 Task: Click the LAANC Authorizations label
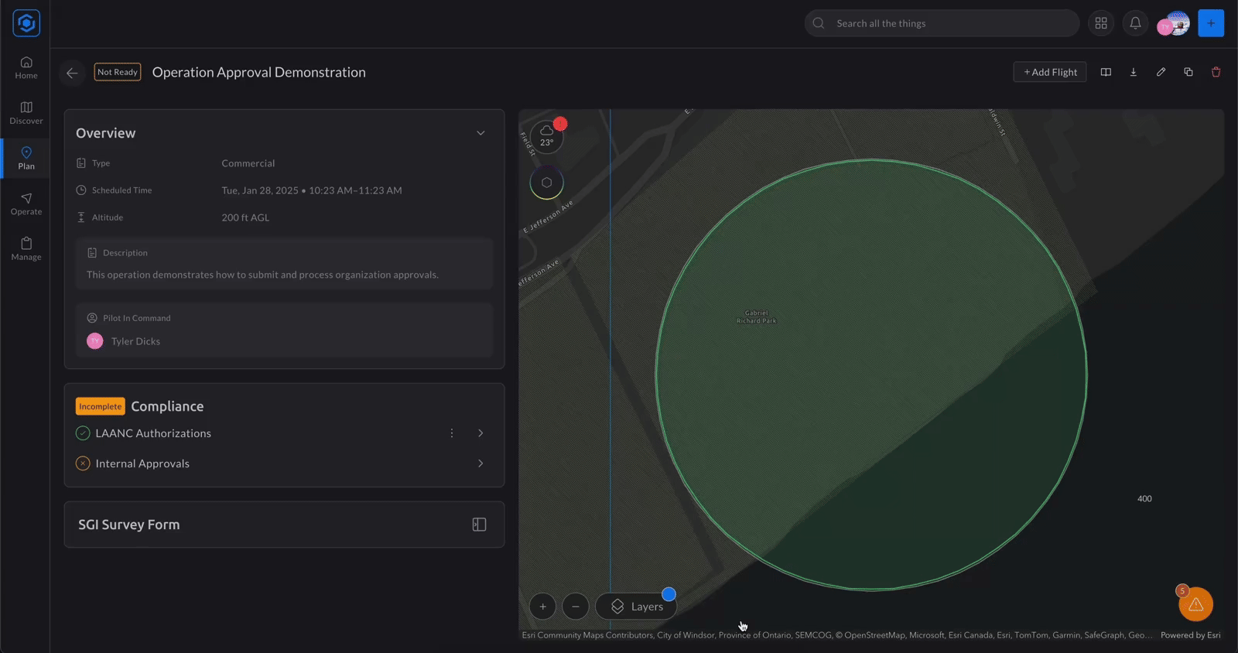click(153, 433)
